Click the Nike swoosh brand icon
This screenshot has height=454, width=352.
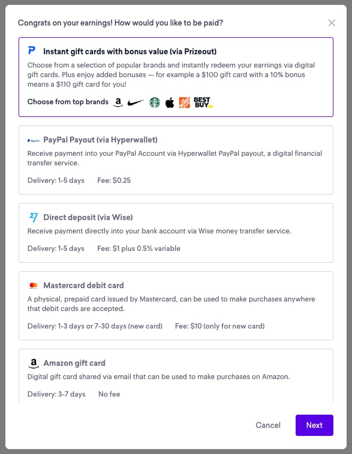click(136, 102)
